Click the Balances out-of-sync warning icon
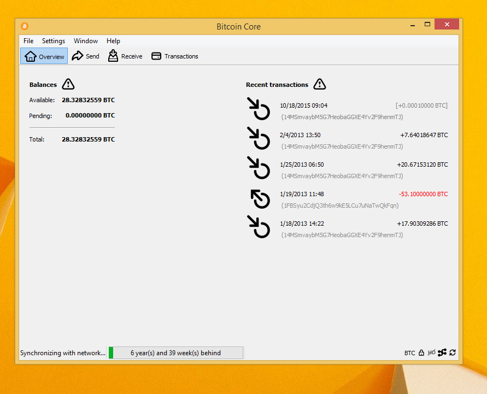Image resolution: width=487 pixels, height=394 pixels. pyautogui.click(x=68, y=84)
